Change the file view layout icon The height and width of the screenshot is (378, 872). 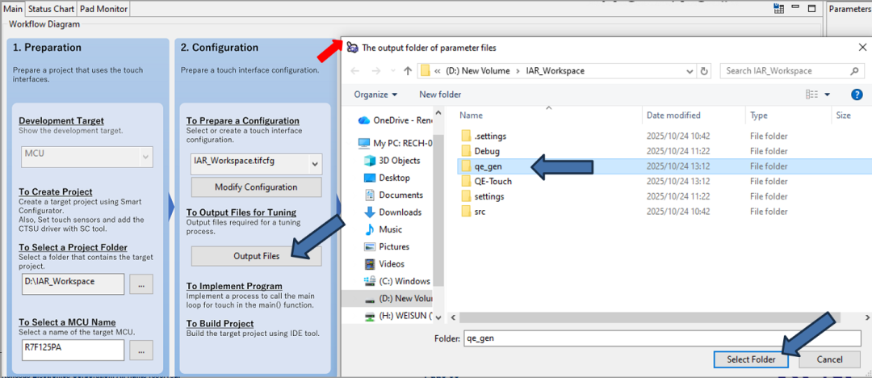click(811, 94)
